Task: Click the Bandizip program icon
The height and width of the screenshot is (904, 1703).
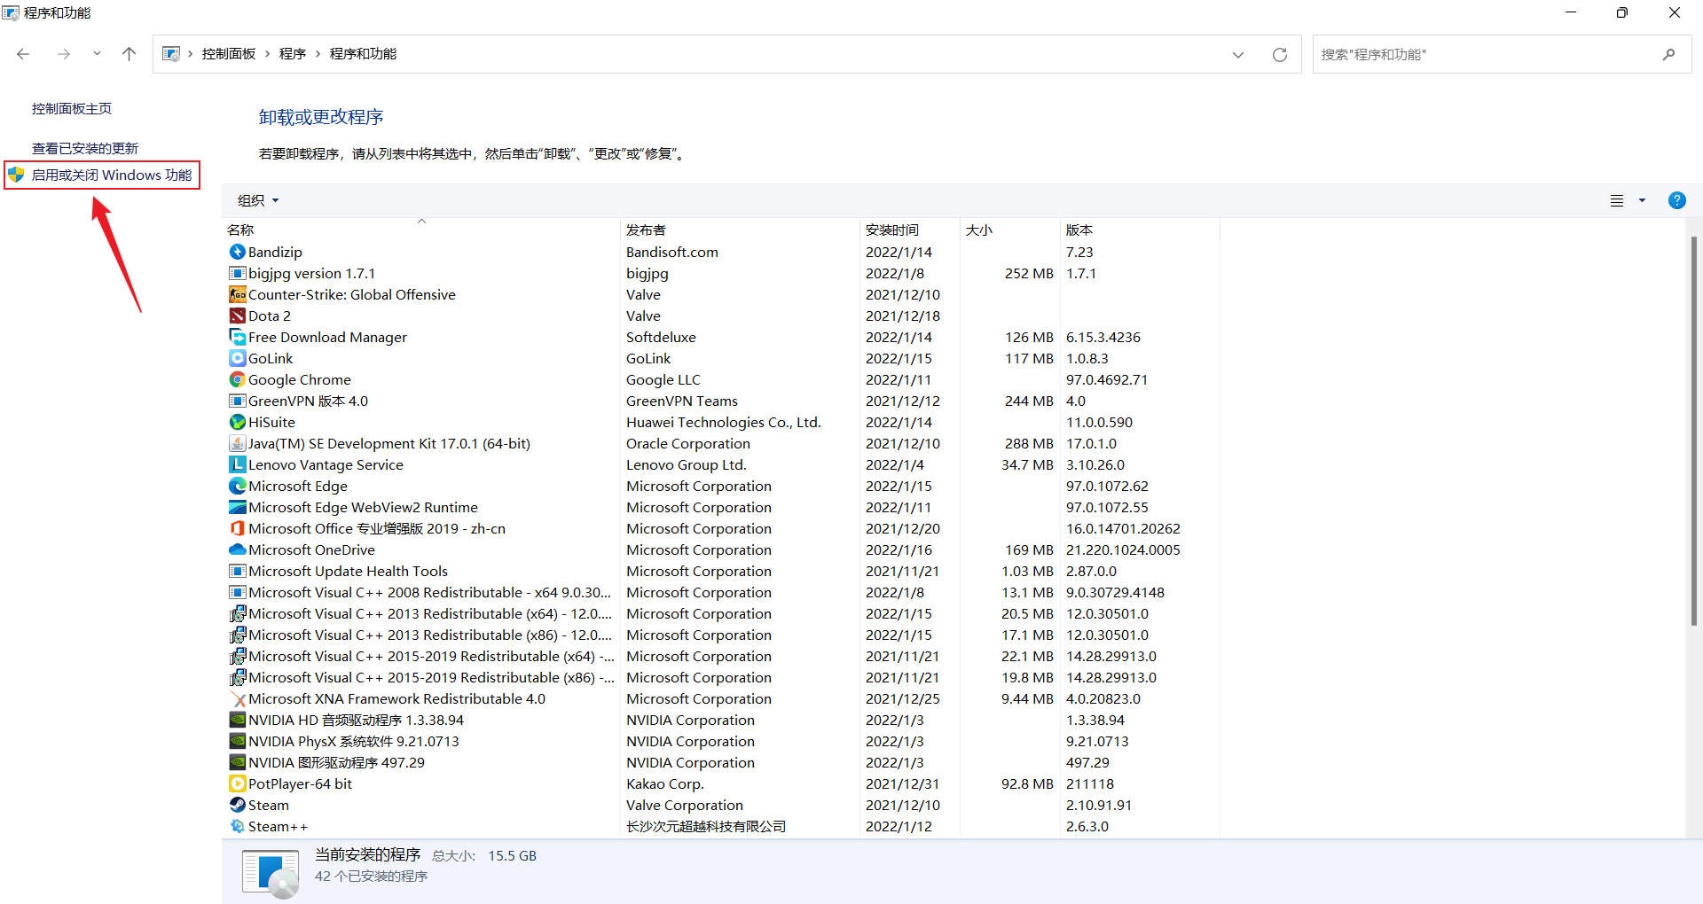Action: pyautogui.click(x=237, y=252)
